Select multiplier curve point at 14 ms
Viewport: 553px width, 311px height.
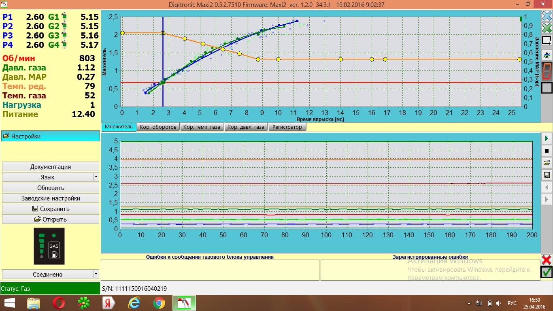(x=340, y=59)
